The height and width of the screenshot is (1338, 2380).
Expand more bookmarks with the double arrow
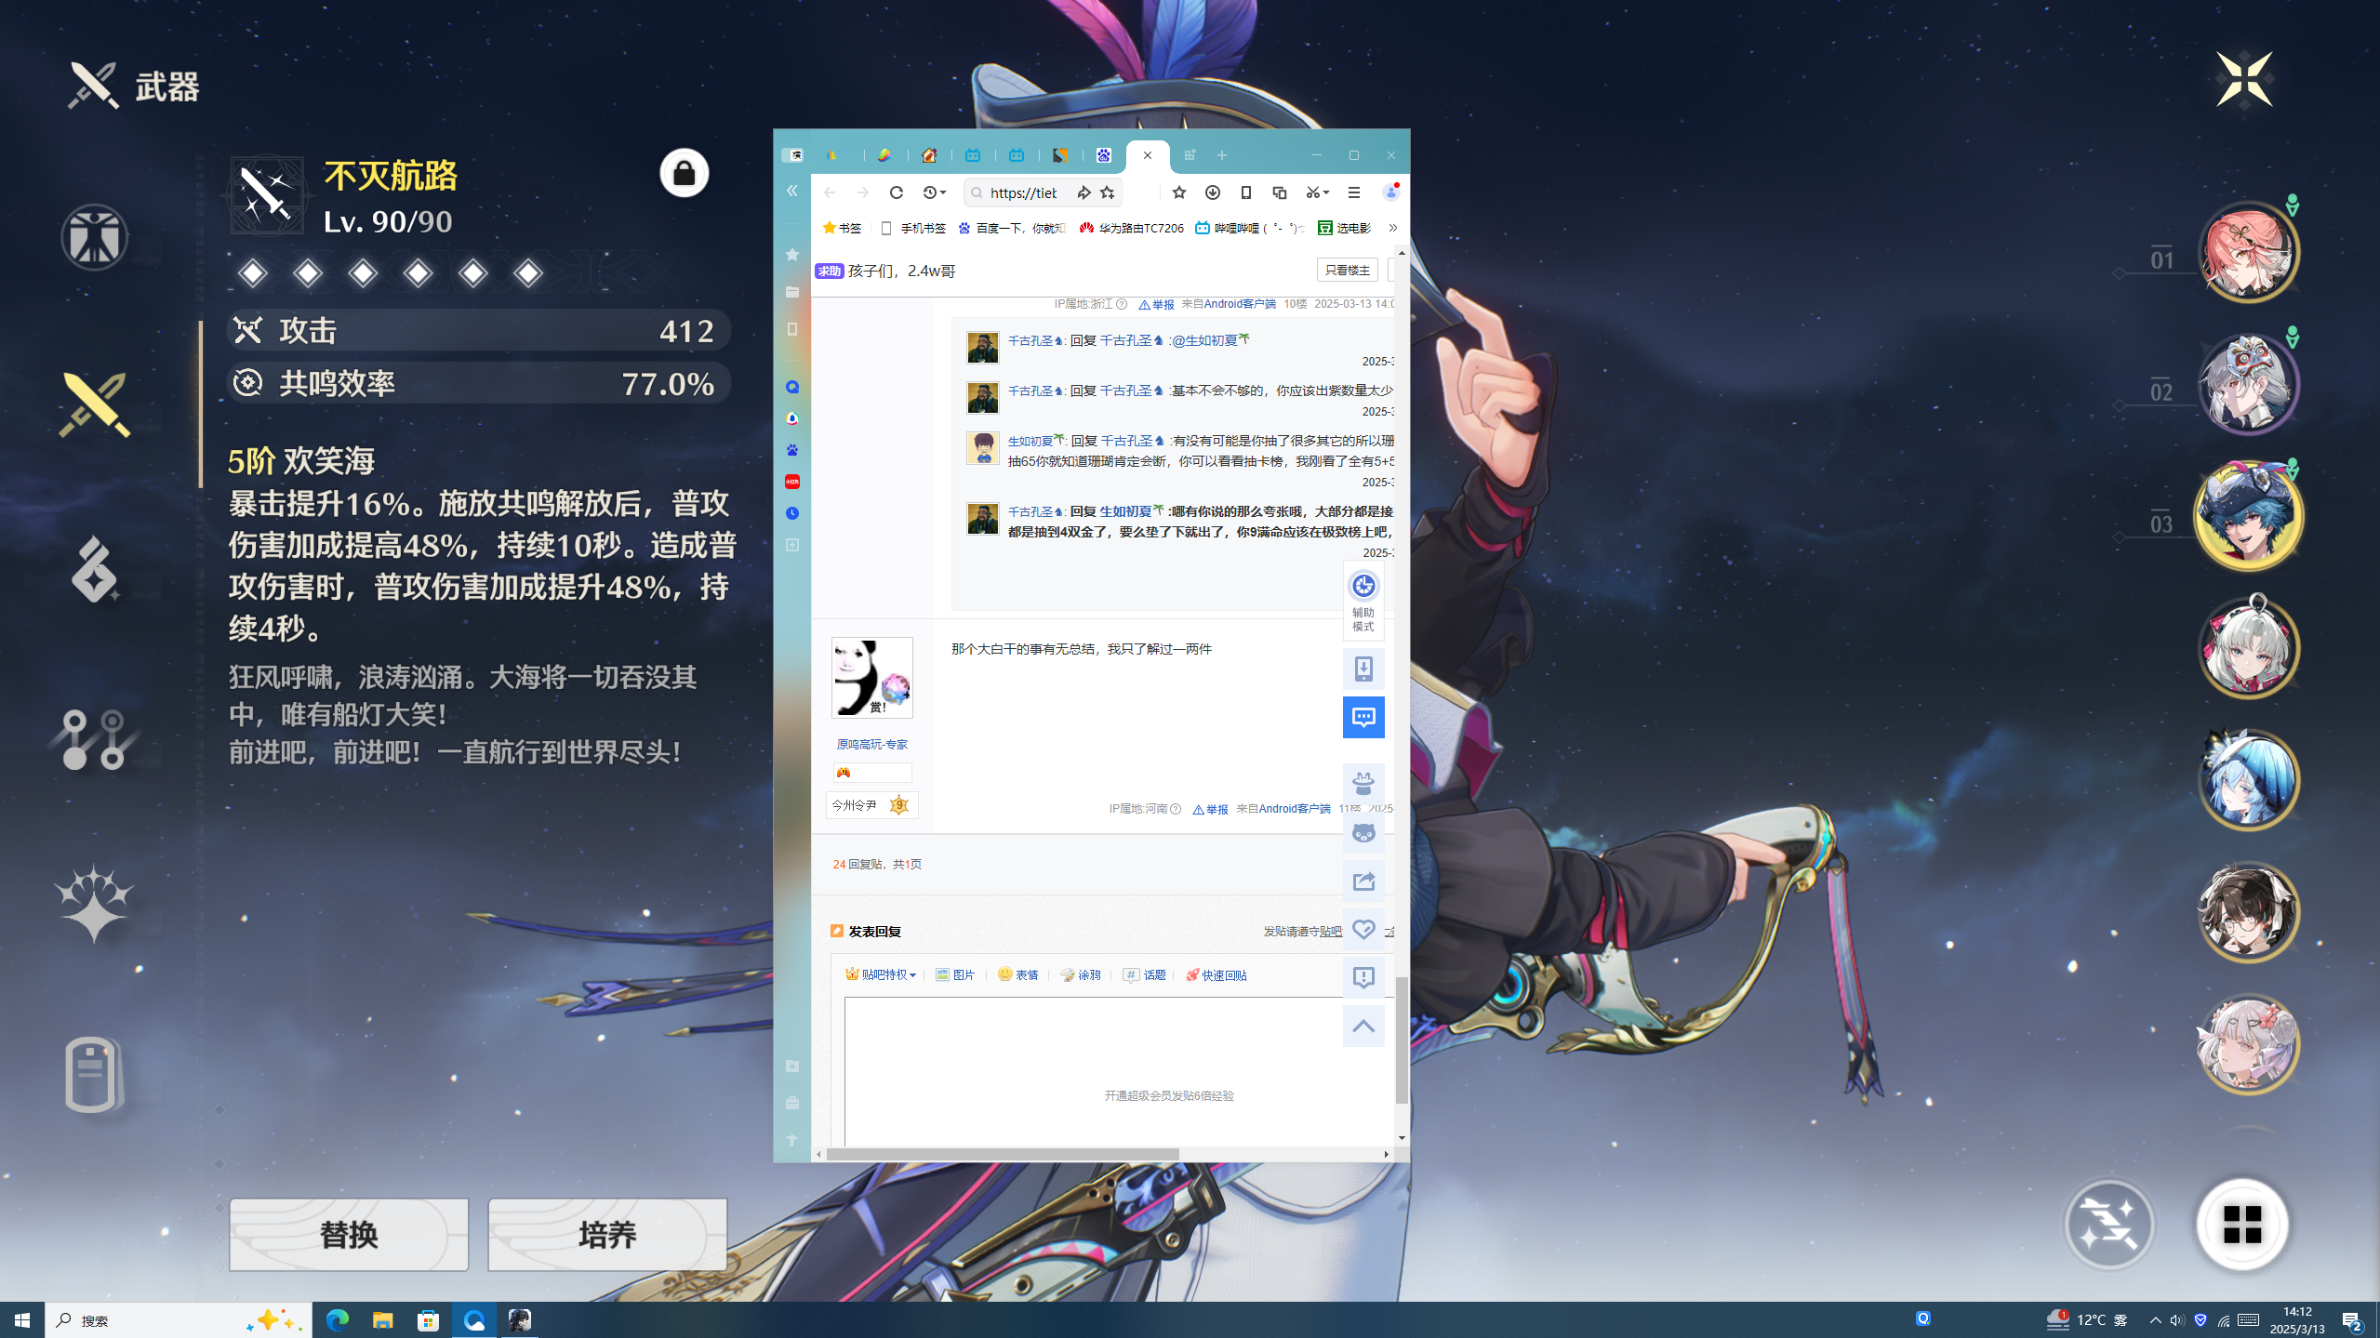pos(1392,228)
